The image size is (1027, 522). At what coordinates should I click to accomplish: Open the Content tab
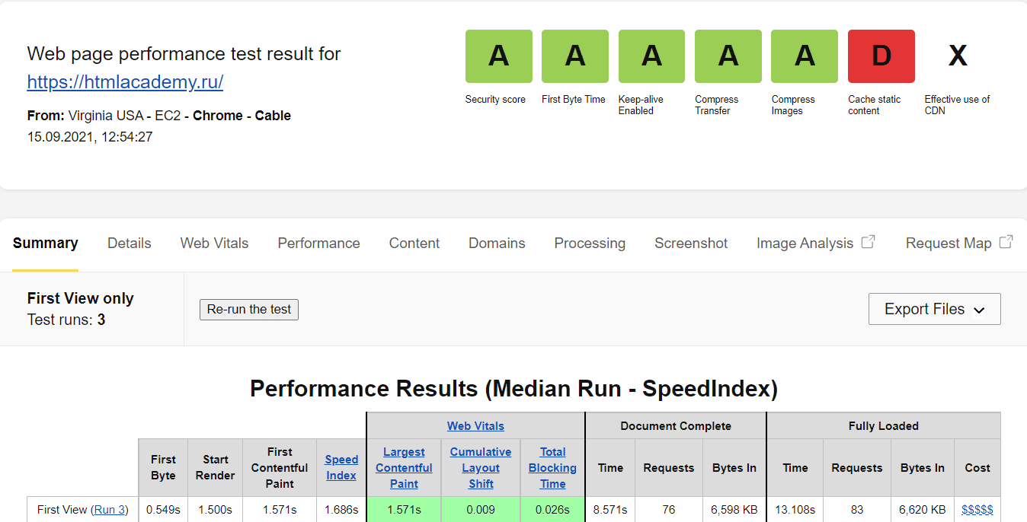pyautogui.click(x=414, y=243)
